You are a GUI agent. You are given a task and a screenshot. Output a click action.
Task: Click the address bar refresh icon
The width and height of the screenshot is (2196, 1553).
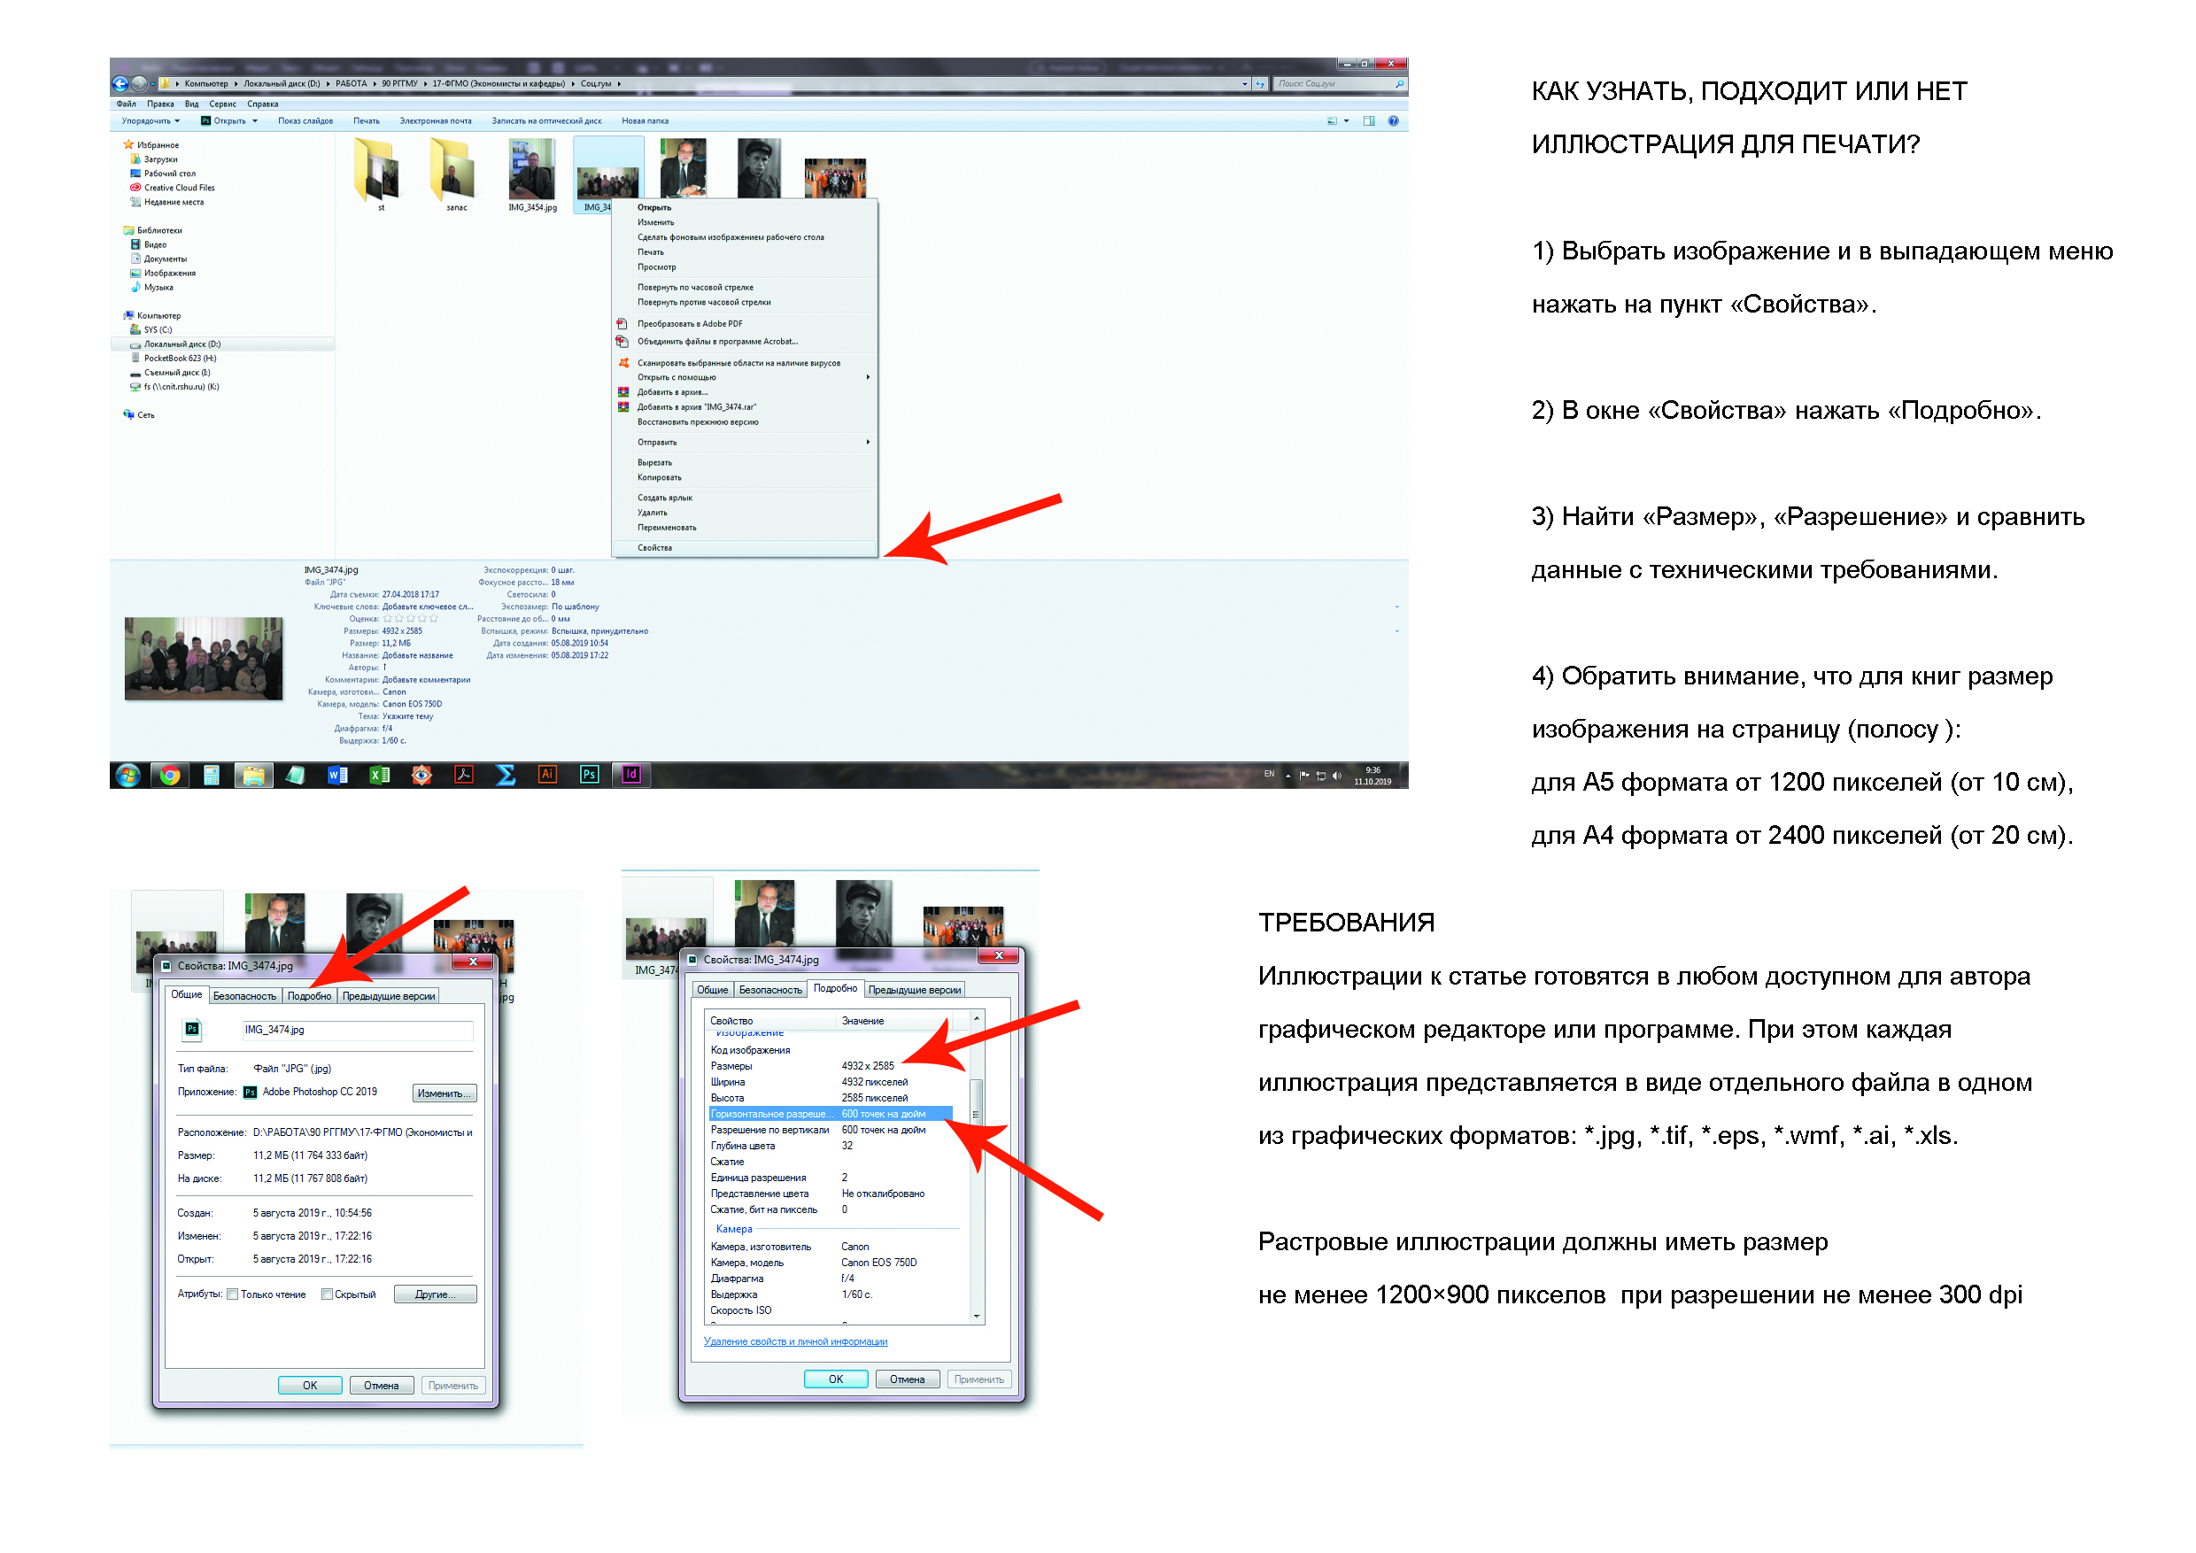tap(1261, 84)
